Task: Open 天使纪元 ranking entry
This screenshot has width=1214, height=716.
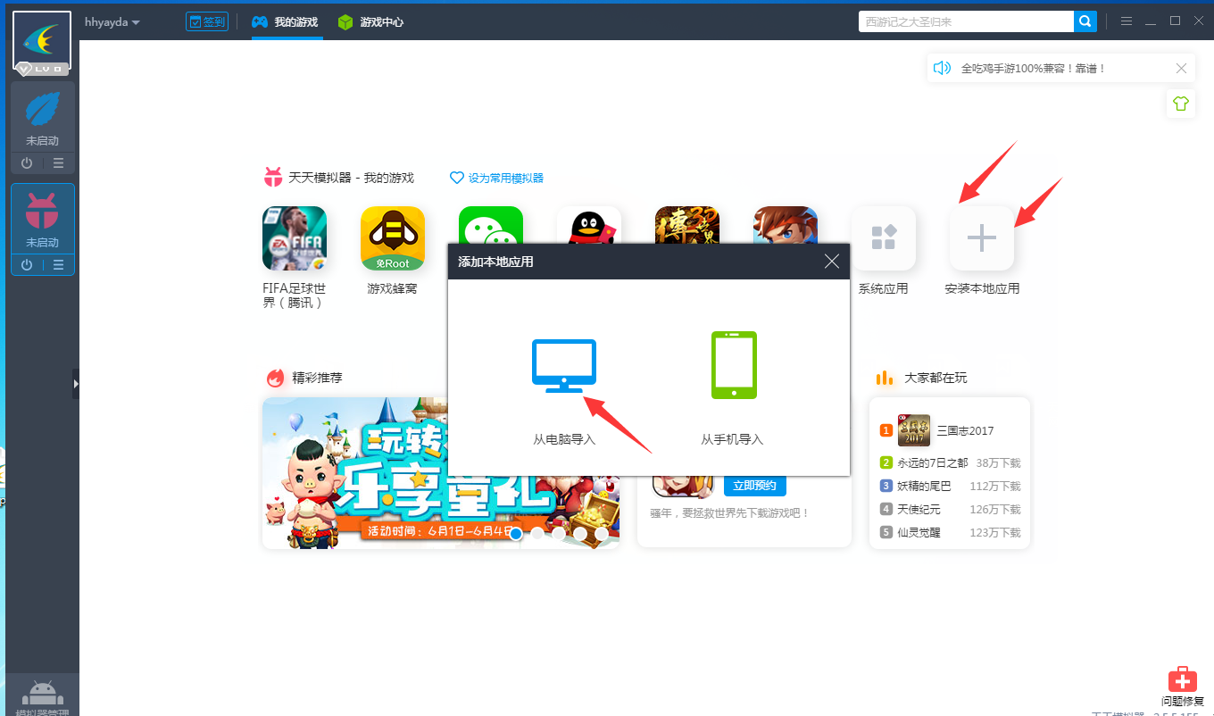Action: point(950,509)
